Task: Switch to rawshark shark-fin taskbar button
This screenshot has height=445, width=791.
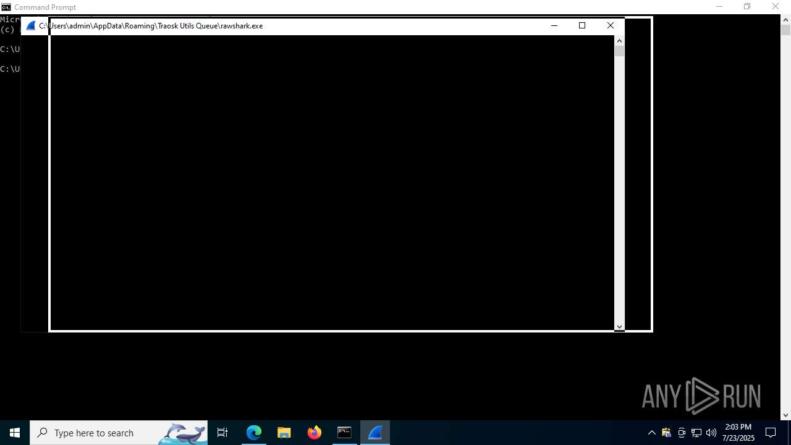Action: [375, 433]
